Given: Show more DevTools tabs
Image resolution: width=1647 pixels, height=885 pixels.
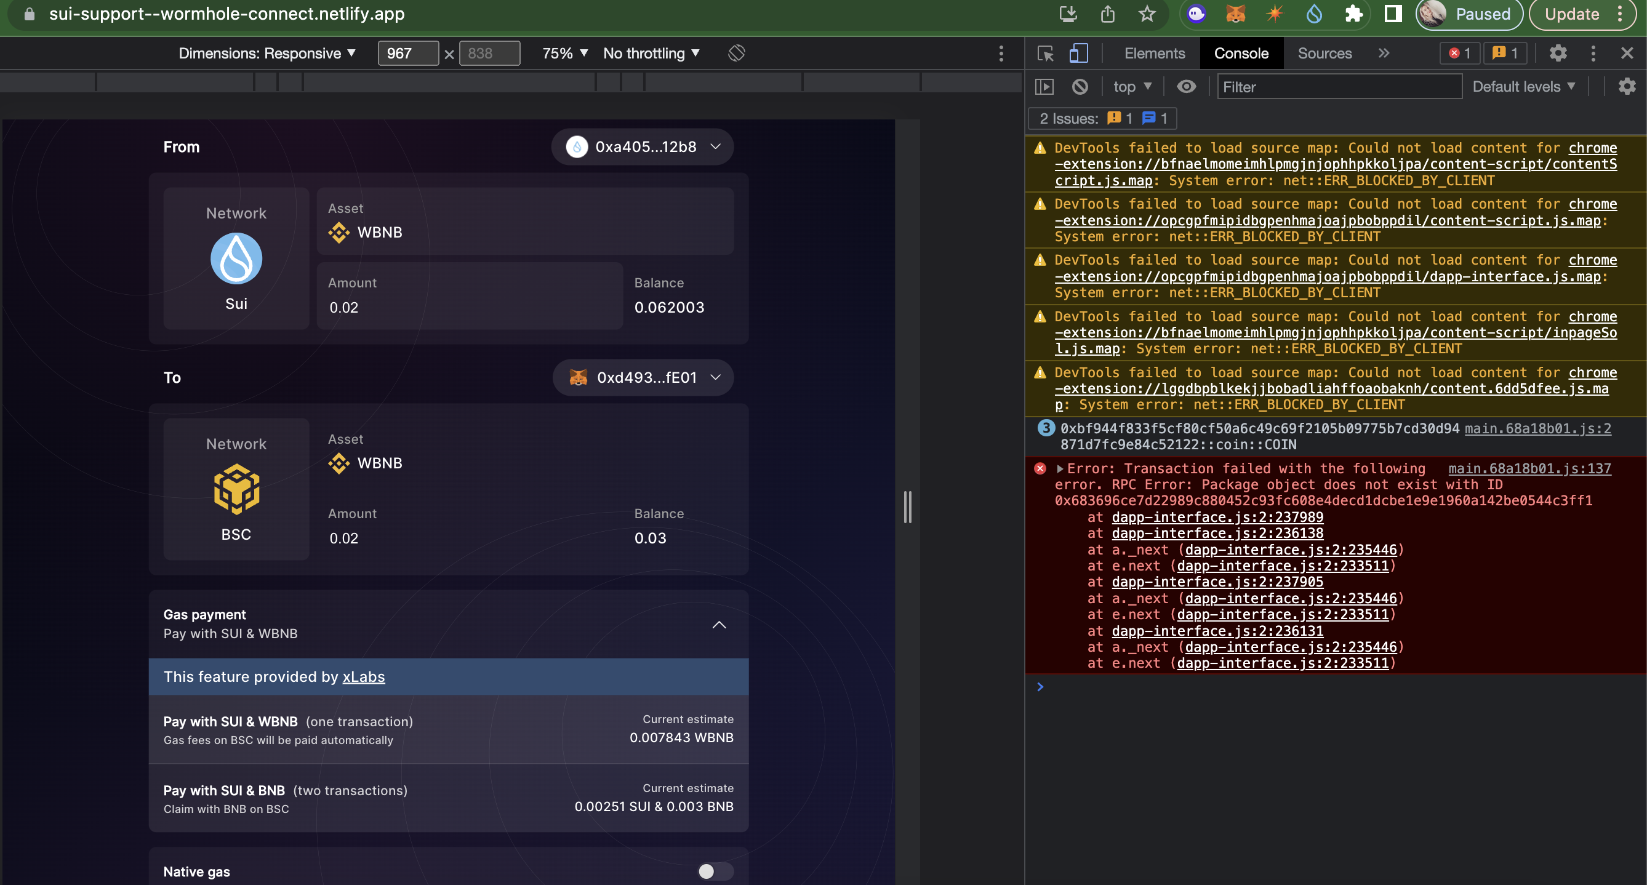Looking at the screenshot, I should tap(1384, 53).
